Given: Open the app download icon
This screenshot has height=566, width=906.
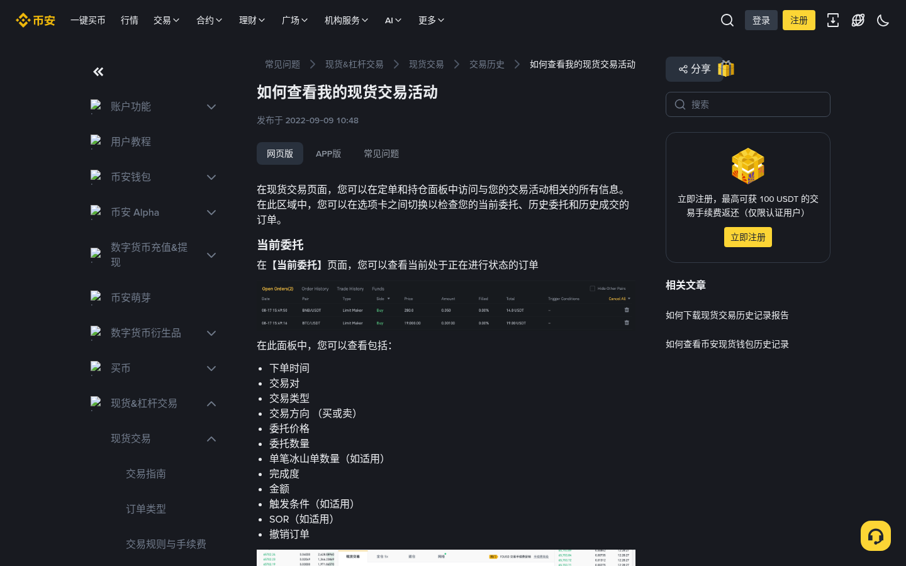Looking at the screenshot, I should pyautogui.click(x=833, y=20).
